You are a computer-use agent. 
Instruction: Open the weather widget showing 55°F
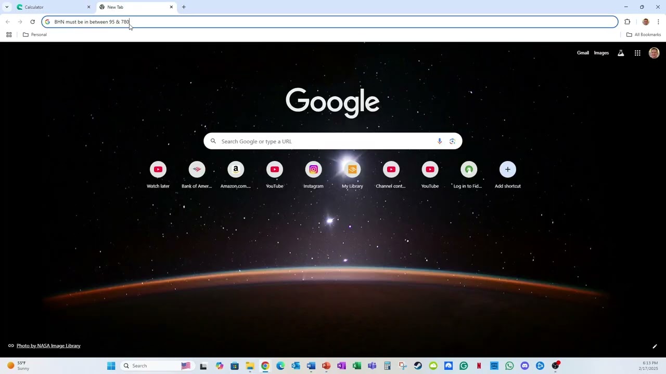pos(18,366)
